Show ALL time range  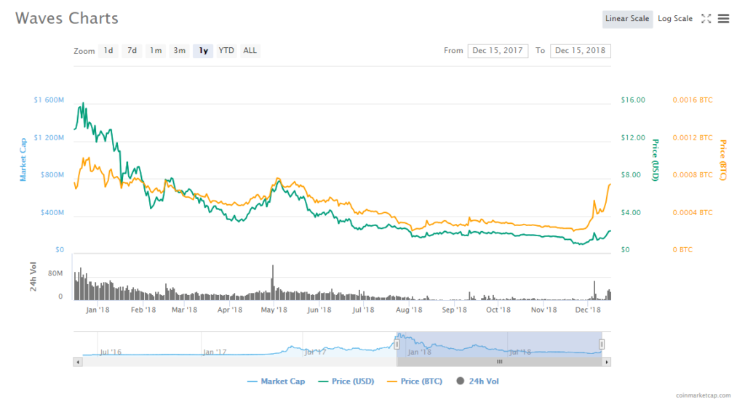point(250,51)
